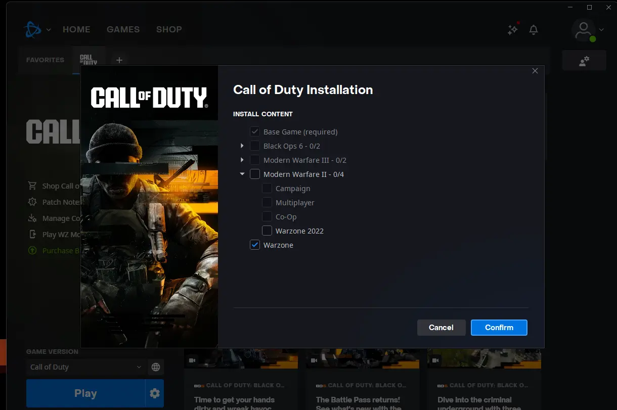This screenshot has height=410, width=617.
Task: Click the Battle.net logo icon
Action: coord(32,29)
